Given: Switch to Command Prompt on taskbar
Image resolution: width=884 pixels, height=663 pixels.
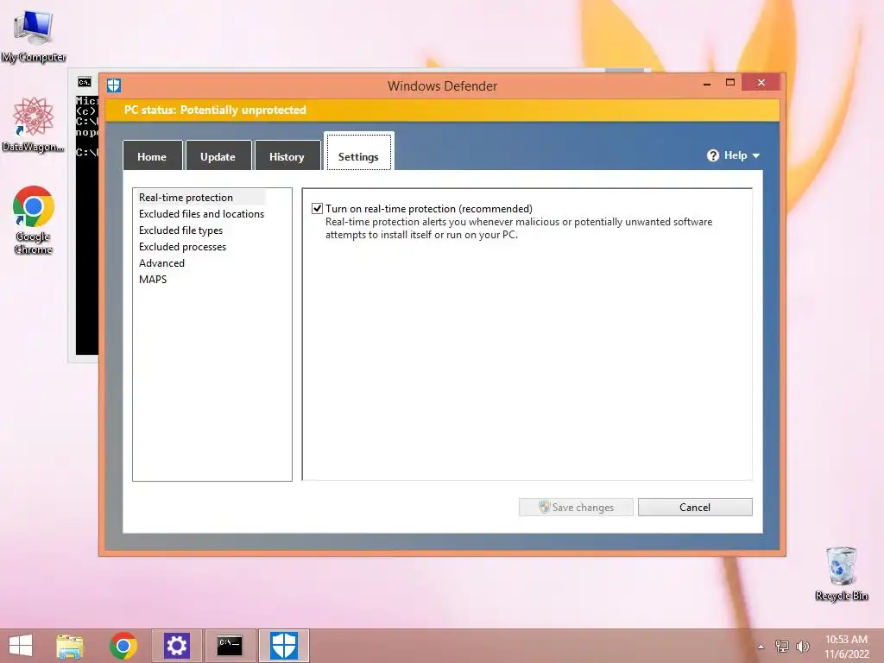Looking at the screenshot, I should pos(230,646).
